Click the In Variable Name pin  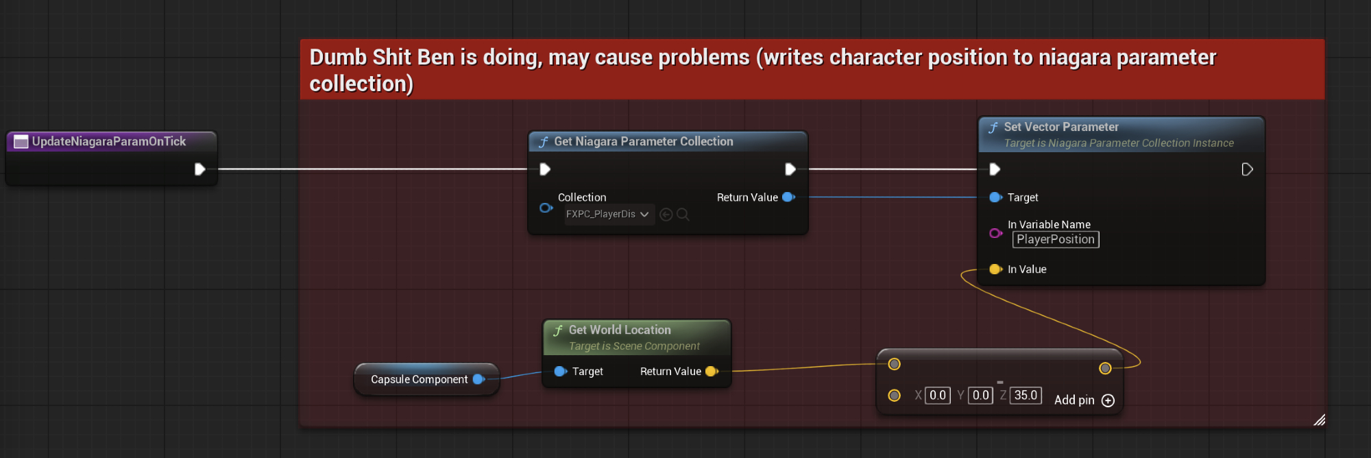click(995, 233)
